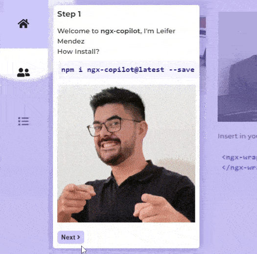Click the opening <ngx-wrap code line

click(239, 157)
